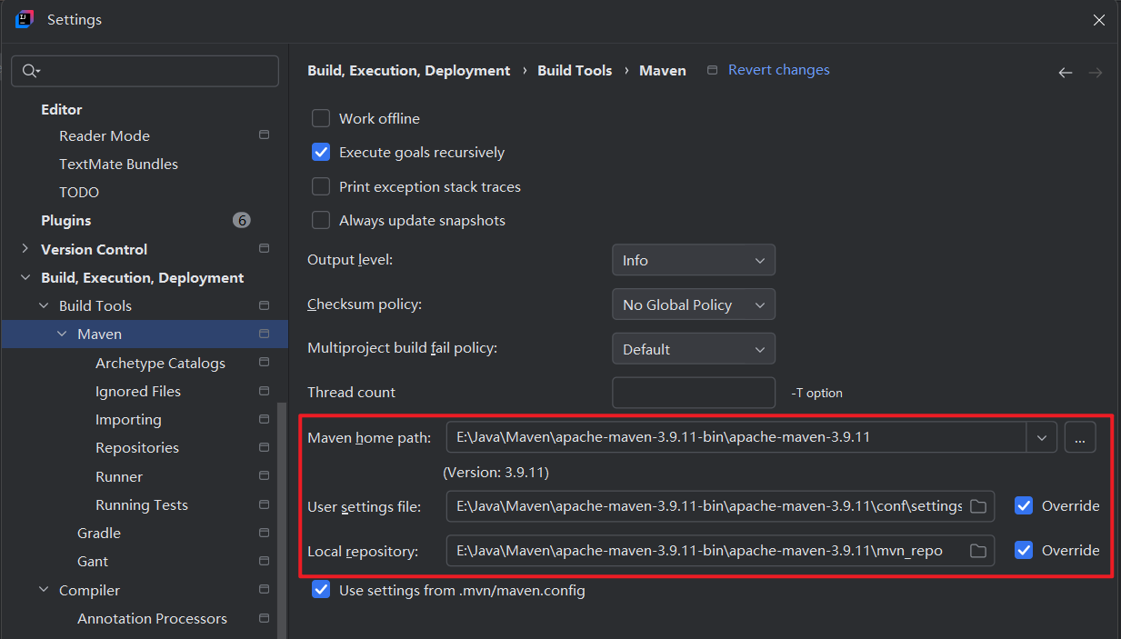The width and height of the screenshot is (1121, 639).
Task: Enable Print exception stack traces
Action: (321, 186)
